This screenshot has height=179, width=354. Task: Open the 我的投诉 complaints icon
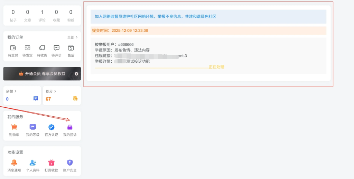70,127
